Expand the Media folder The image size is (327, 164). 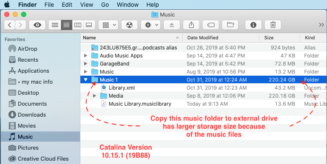tap(94, 96)
